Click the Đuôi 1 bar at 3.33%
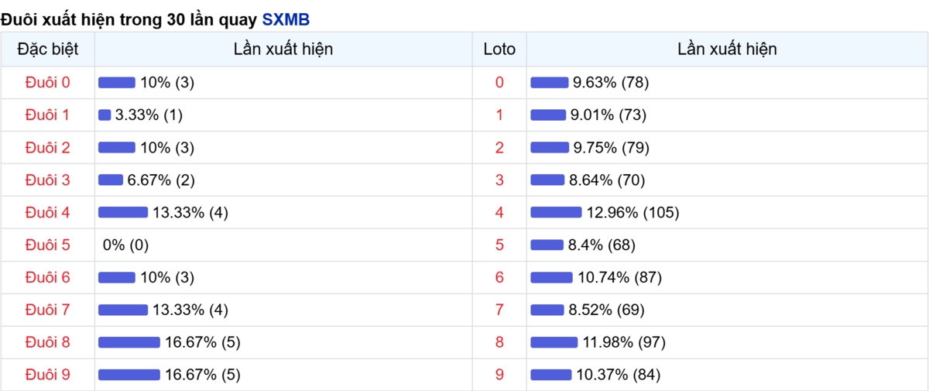This screenshot has height=391, width=929. click(x=105, y=115)
